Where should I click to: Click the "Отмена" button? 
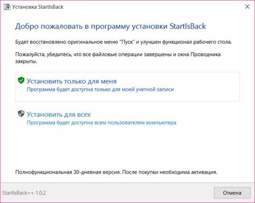pos(232,193)
